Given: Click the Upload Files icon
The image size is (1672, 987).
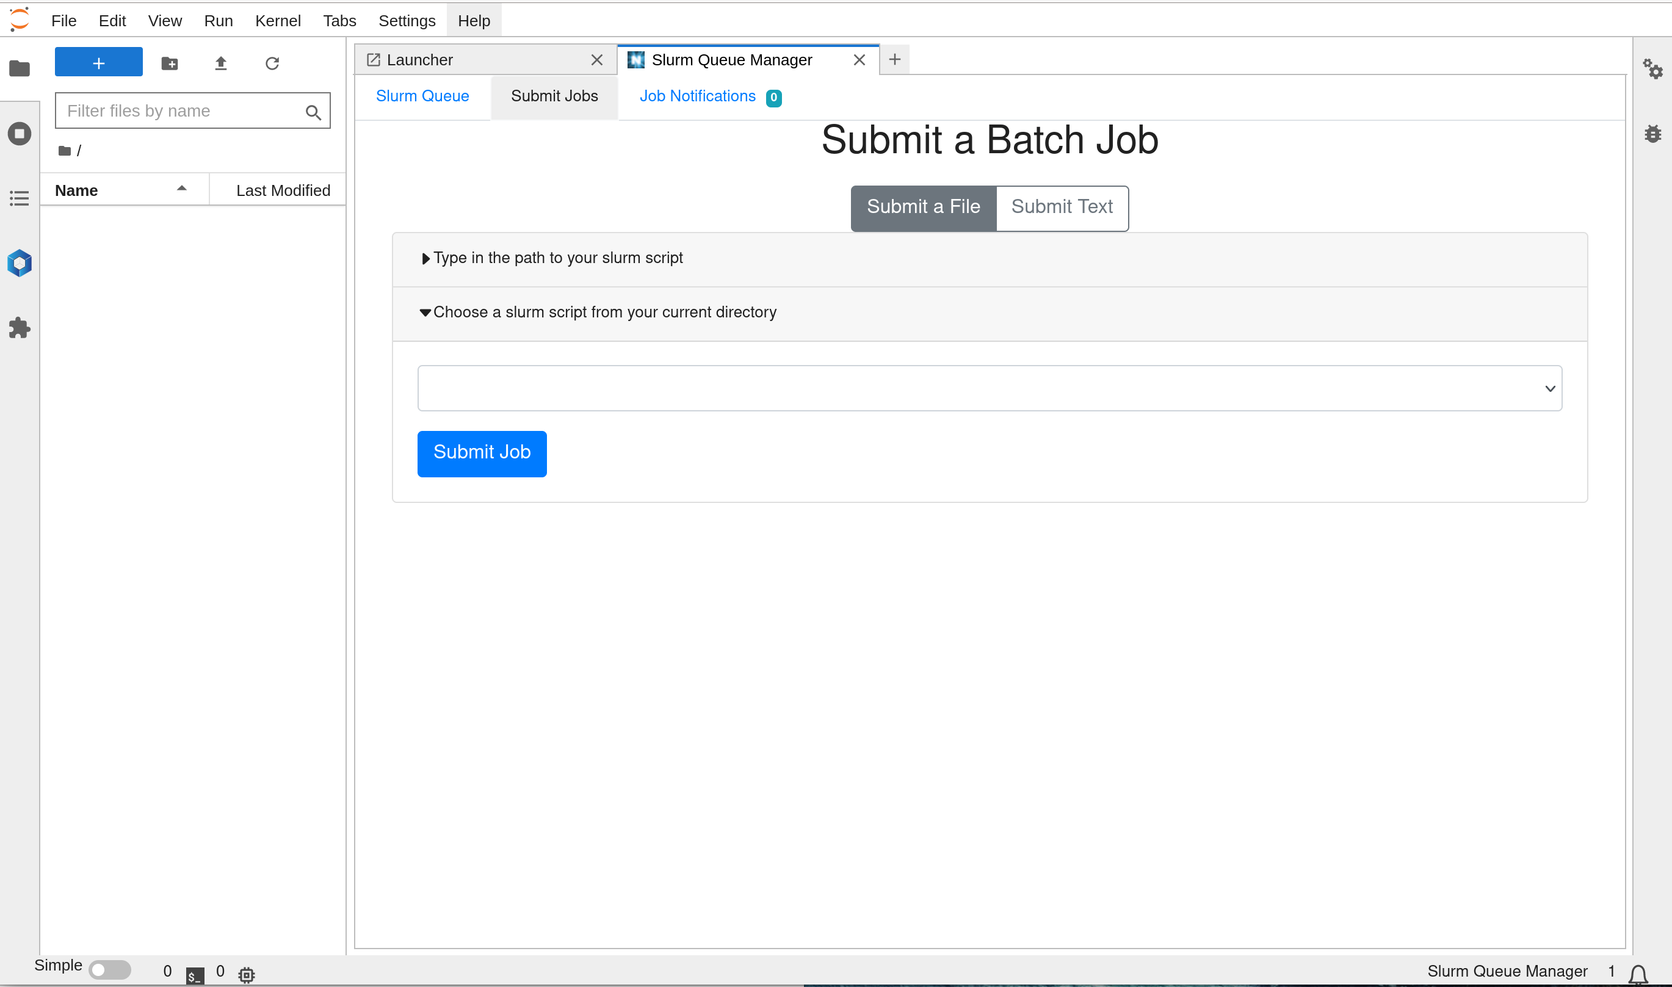Looking at the screenshot, I should (221, 63).
